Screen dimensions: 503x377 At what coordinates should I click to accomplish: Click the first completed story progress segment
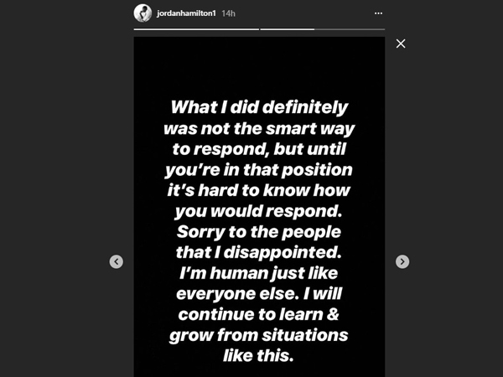pyautogui.click(x=196, y=29)
